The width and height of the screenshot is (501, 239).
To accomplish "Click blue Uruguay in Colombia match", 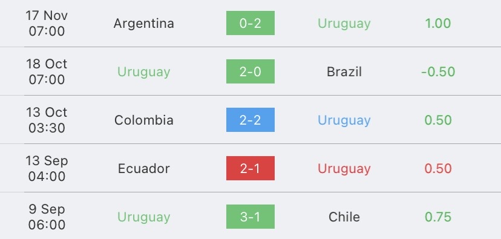I will (344, 121).
